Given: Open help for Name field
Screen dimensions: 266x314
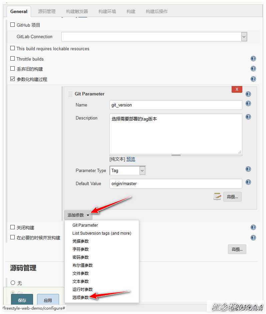Looking at the screenshot, I should point(248,103).
